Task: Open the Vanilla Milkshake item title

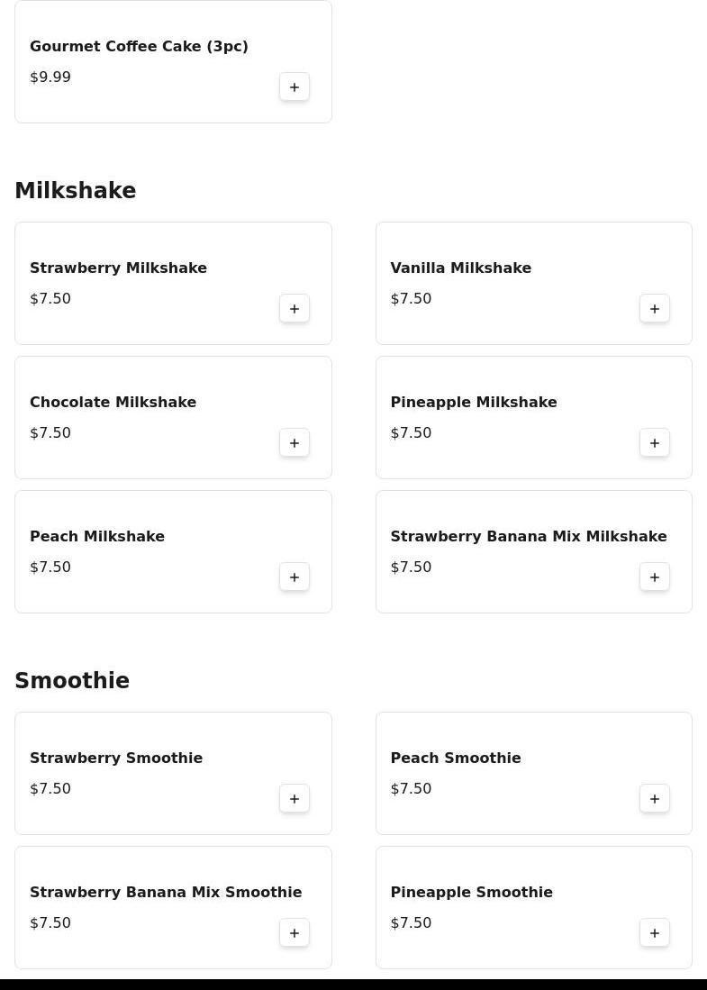Action: pos(461,268)
